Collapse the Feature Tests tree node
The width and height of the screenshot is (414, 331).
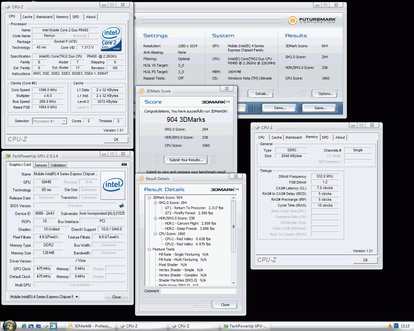(149, 249)
